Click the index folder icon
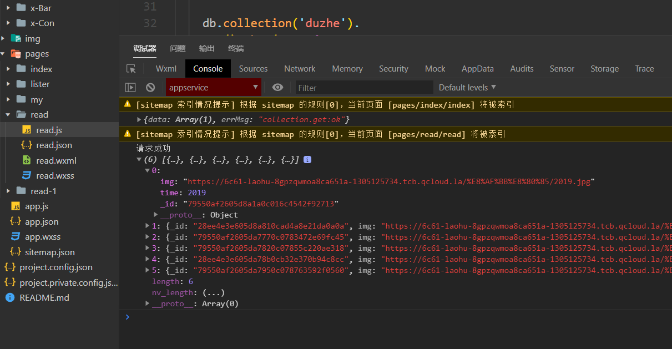This screenshot has width=672, height=349. [x=21, y=69]
